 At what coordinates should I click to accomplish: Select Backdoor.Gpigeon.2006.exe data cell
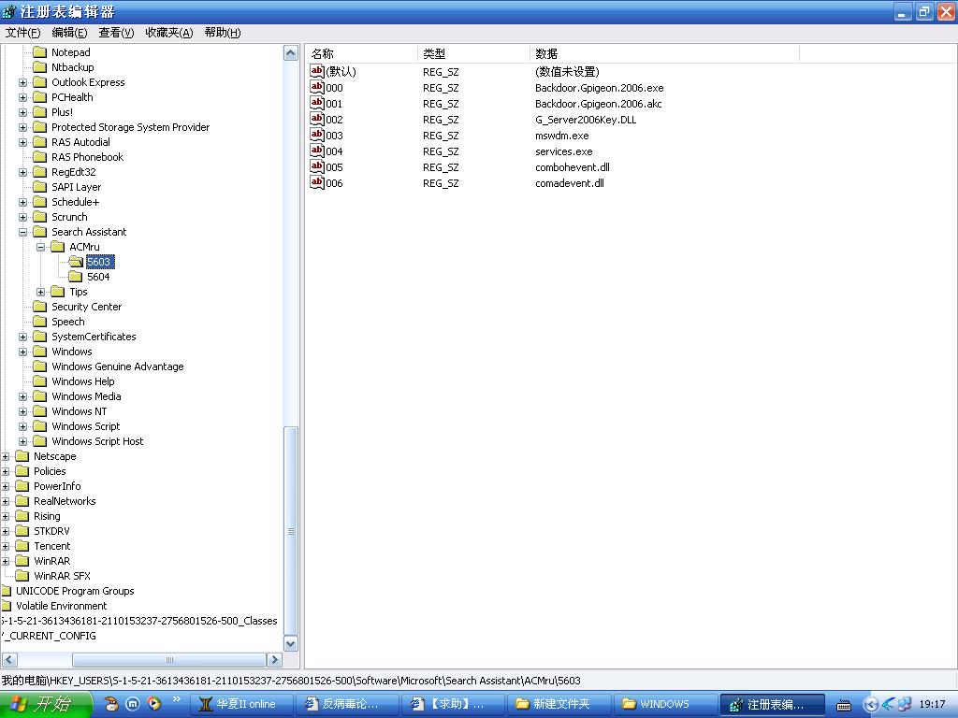(x=600, y=88)
